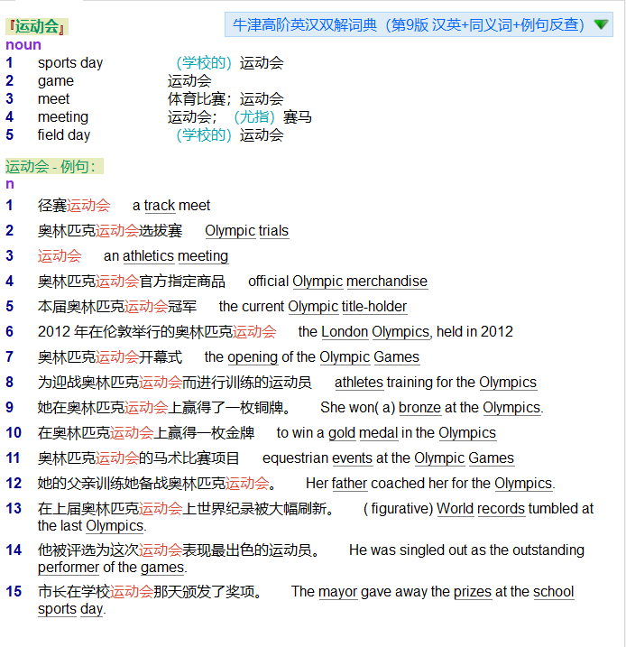This screenshot has width=626, height=647.
Task: Click 'father' in example 12
Action: click(349, 483)
